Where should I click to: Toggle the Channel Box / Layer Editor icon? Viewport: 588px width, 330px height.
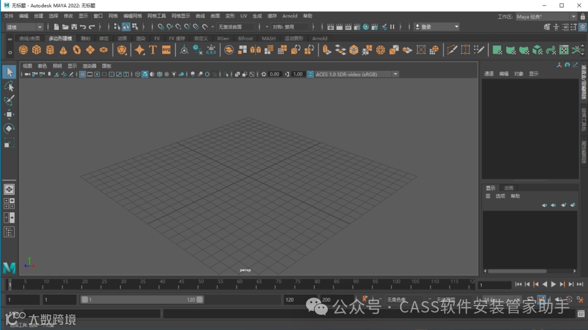(x=583, y=27)
